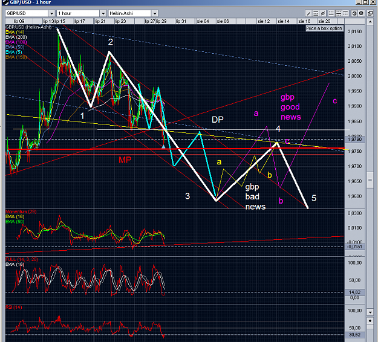Viewport: 378px width, 342px height.
Task: Click the horizontal lines tool icon
Action: 316,13
